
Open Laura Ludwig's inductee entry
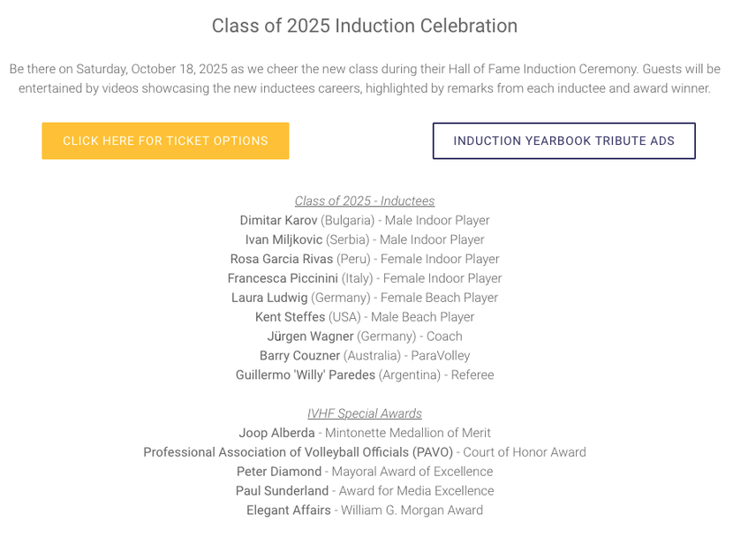tap(269, 298)
